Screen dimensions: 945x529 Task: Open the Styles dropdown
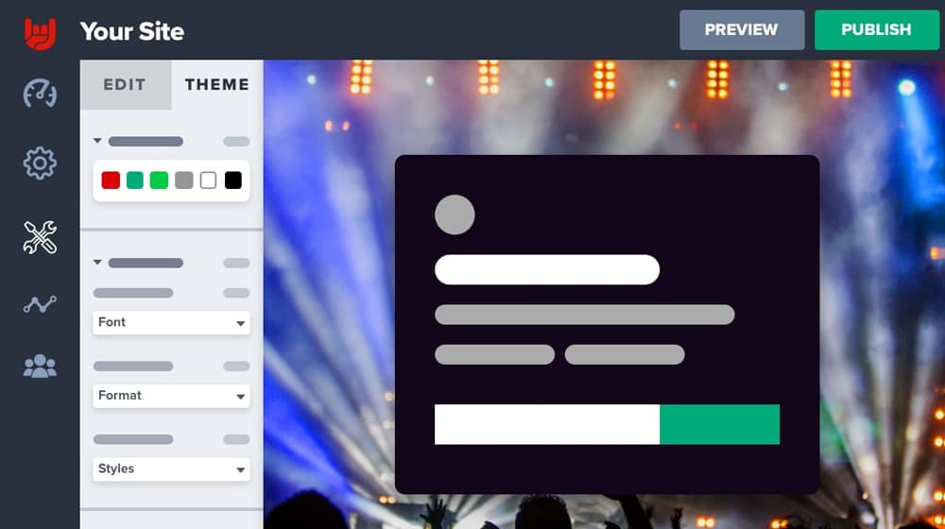click(171, 469)
